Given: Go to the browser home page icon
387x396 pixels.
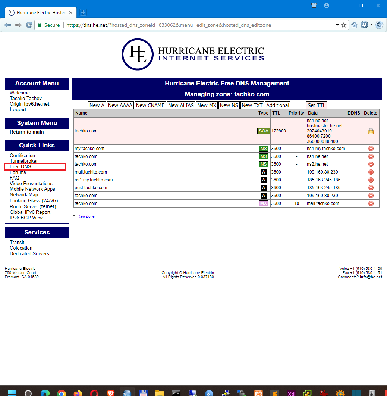Looking at the screenshot, I should coord(354,25).
